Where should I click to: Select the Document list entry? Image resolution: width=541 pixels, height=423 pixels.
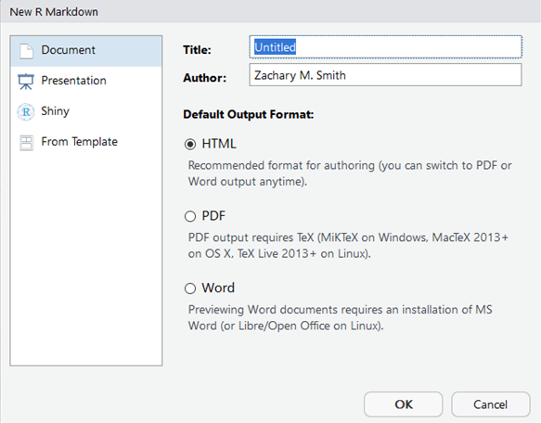tap(86, 51)
